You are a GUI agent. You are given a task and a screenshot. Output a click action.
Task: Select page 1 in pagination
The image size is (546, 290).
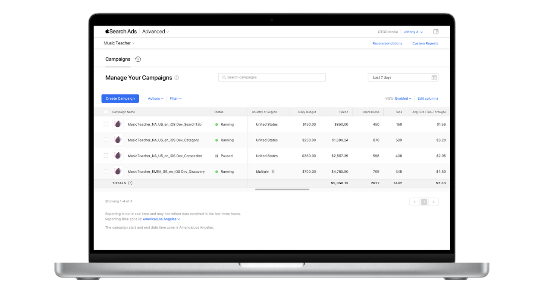[x=424, y=202]
